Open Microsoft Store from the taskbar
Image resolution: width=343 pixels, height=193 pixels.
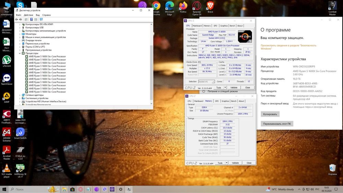(x=72, y=189)
